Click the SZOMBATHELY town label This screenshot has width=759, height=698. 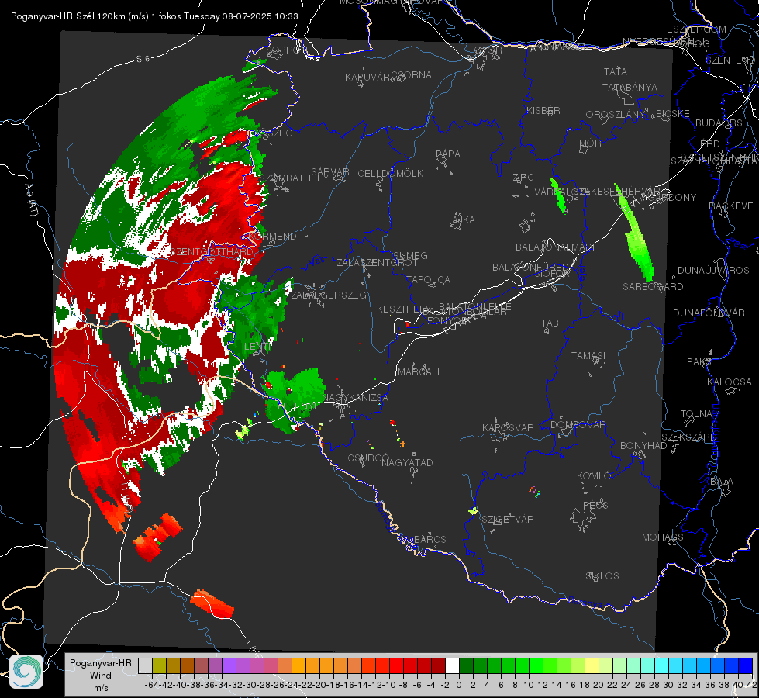click(293, 178)
